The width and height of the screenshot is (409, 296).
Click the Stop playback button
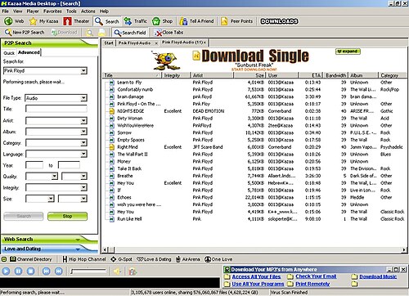[x=31, y=271]
